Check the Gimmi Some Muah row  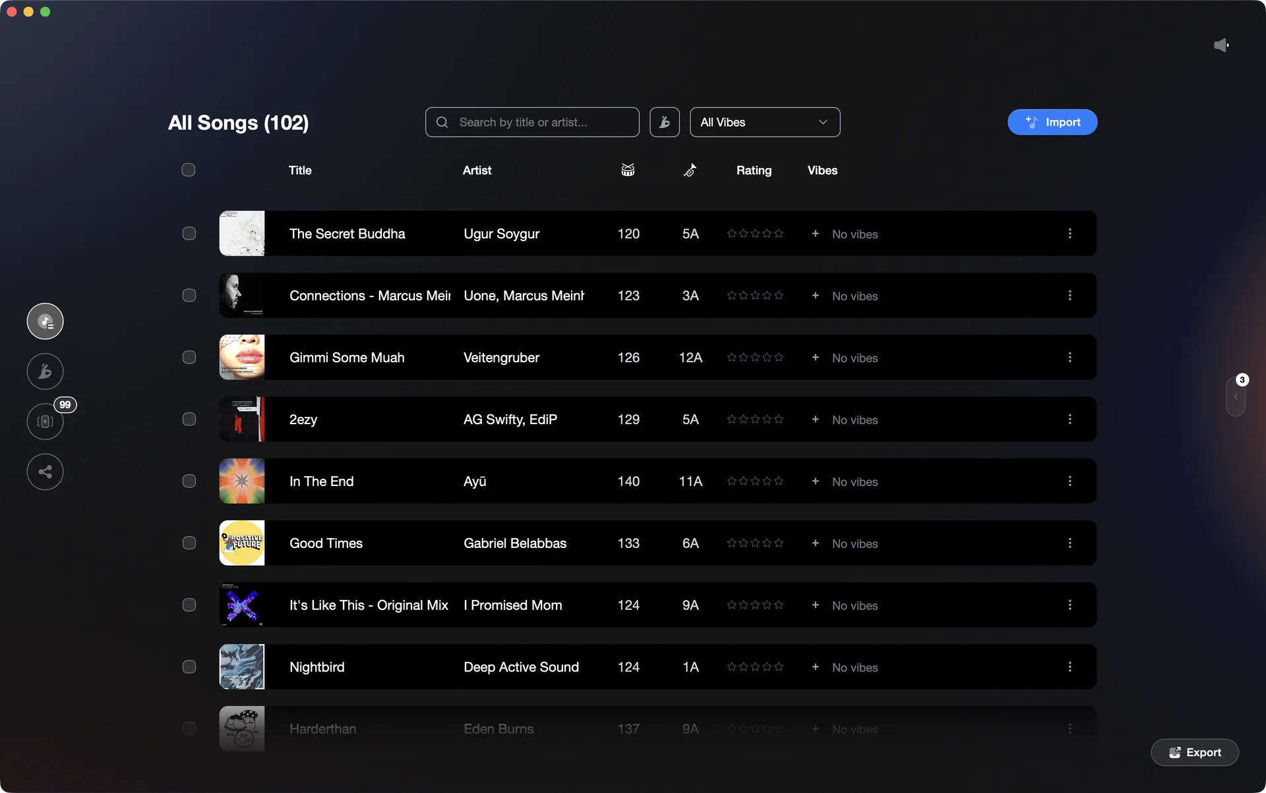[189, 357]
